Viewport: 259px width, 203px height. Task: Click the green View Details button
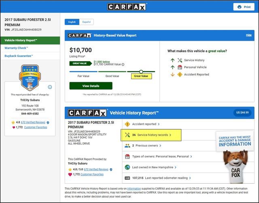coord(91,86)
